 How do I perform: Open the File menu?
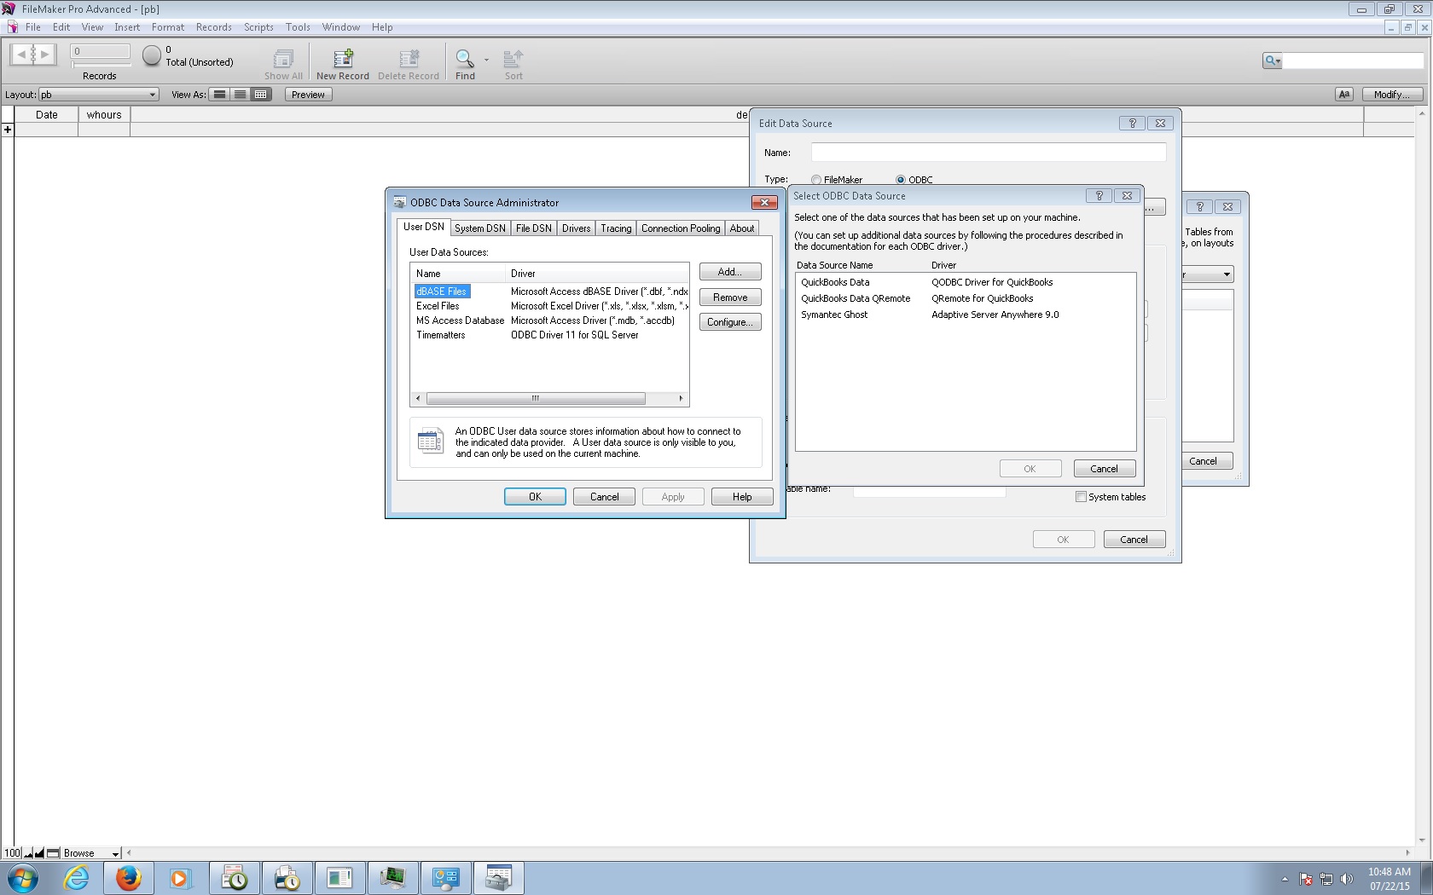tap(33, 27)
